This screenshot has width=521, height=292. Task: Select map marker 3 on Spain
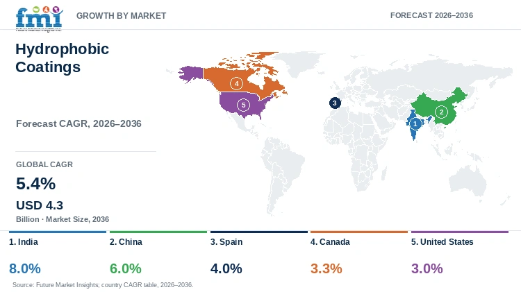coord(335,103)
